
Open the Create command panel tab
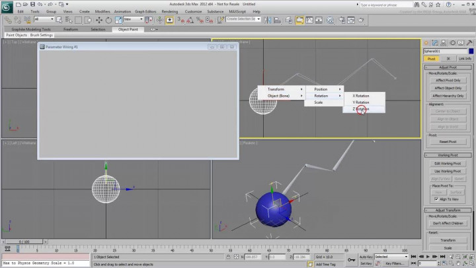[426, 43]
